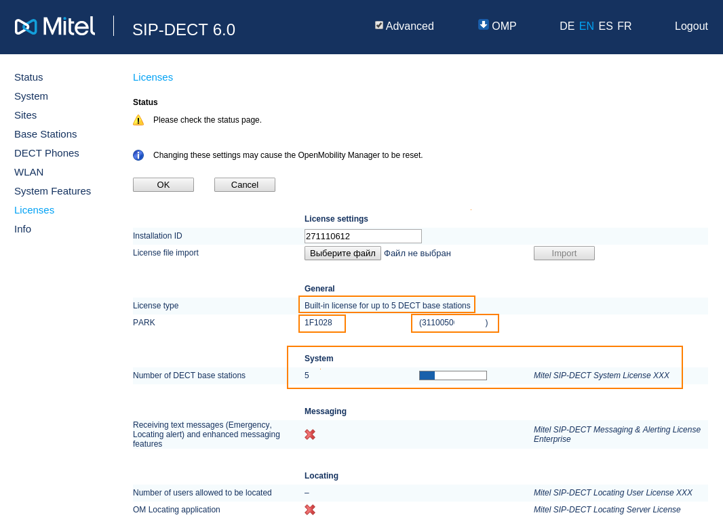Open the Status menu item
This screenshot has width=723, height=528.
click(x=28, y=77)
